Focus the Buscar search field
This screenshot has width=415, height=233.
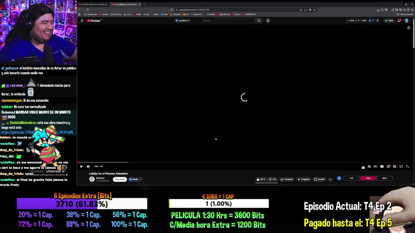(x=228, y=21)
